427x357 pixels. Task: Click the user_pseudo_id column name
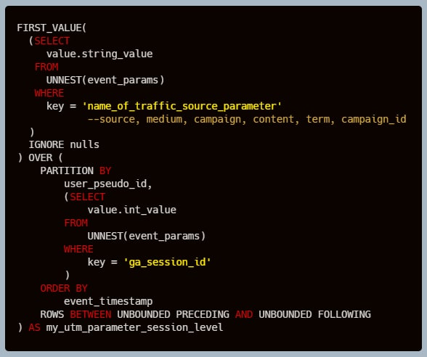(105, 184)
